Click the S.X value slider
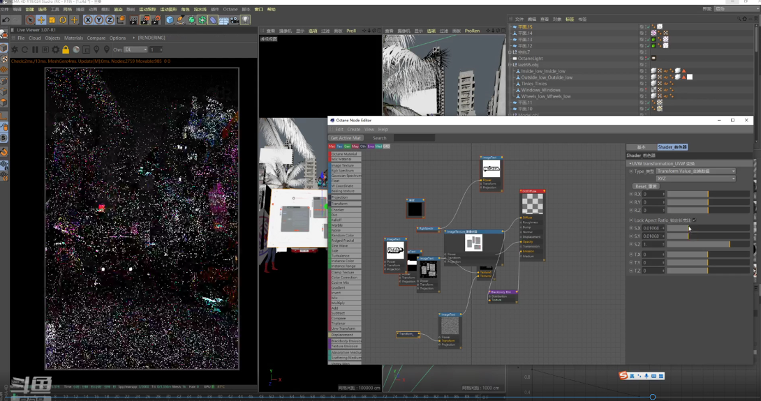The image size is (761, 401). [709, 228]
